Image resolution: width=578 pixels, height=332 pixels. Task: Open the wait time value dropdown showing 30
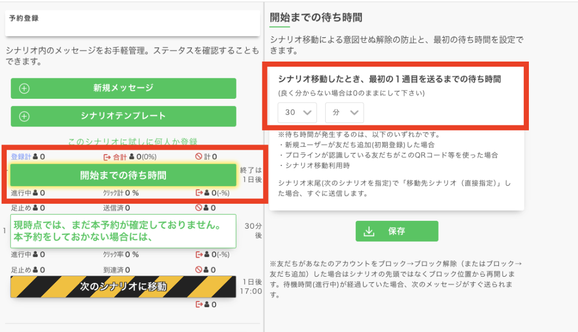click(x=297, y=112)
